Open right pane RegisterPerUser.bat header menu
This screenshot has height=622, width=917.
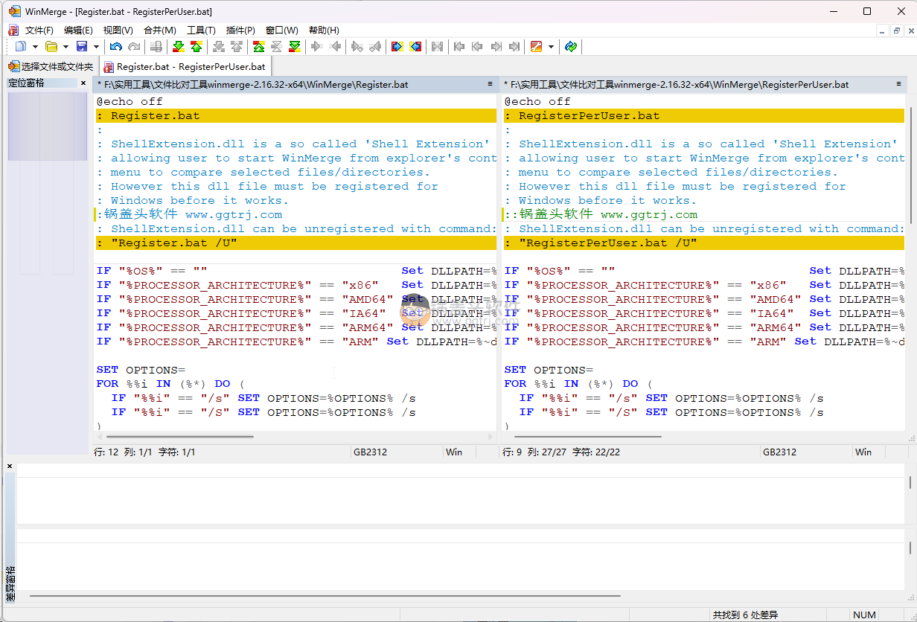coord(898,84)
